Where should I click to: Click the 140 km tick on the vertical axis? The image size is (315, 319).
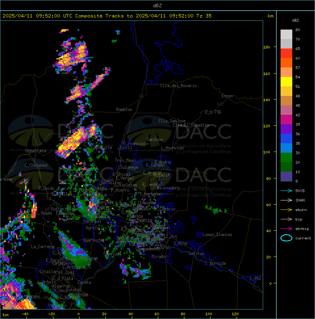(x=267, y=100)
